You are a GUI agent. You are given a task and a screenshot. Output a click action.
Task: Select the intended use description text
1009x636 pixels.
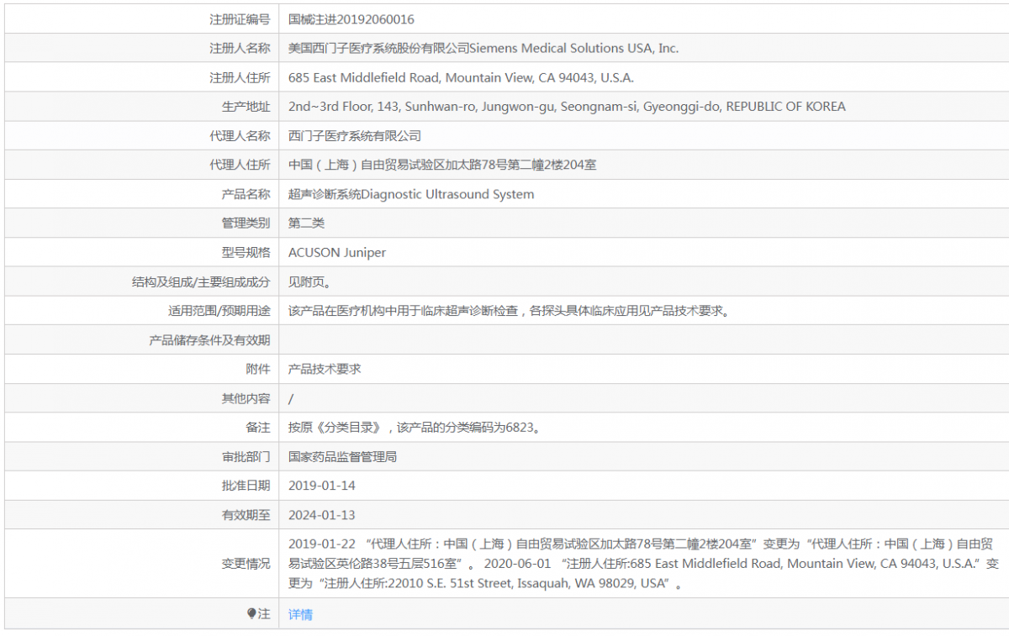click(508, 311)
